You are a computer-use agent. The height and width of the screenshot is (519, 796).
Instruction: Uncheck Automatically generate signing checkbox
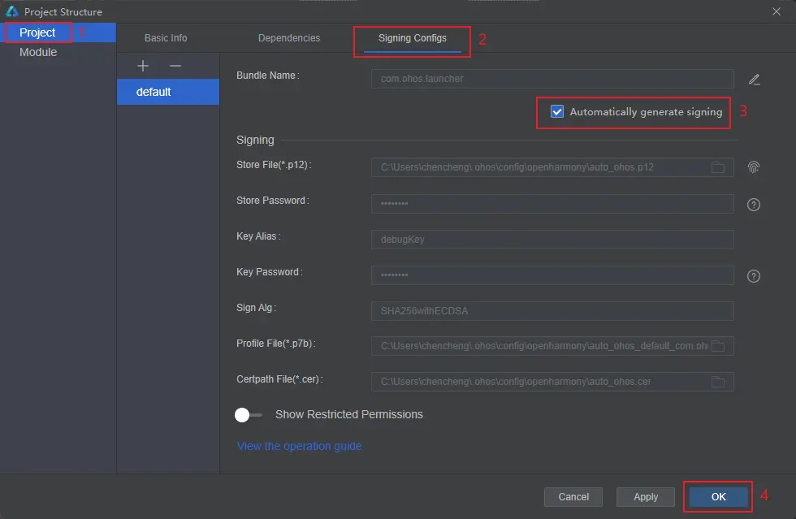[557, 112]
